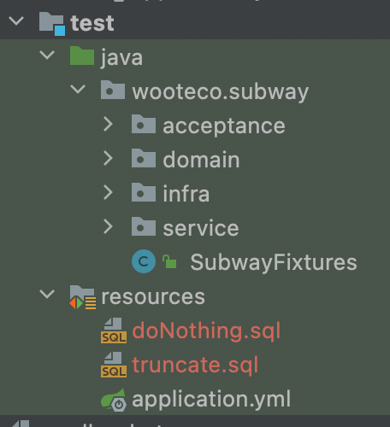Expand the infra package chevron
The width and height of the screenshot is (390, 427).
pos(108,193)
